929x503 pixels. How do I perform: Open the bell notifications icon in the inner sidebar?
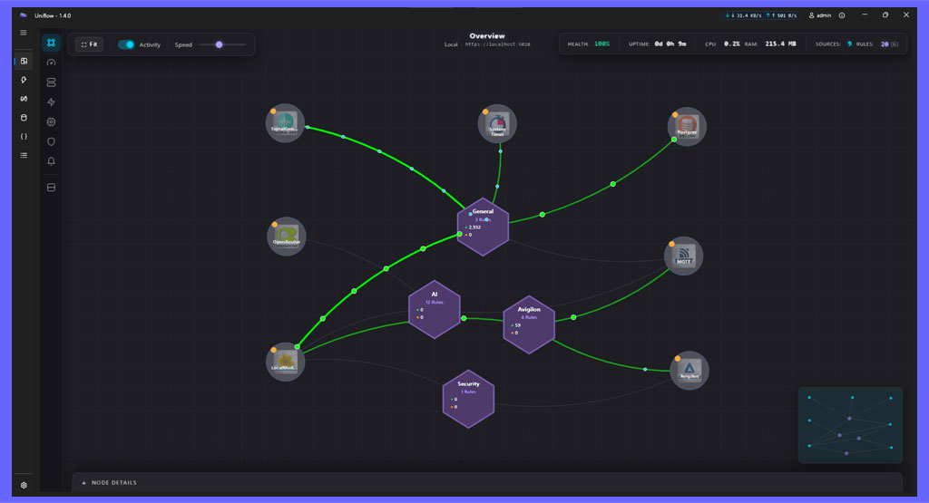tap(52, 161)
